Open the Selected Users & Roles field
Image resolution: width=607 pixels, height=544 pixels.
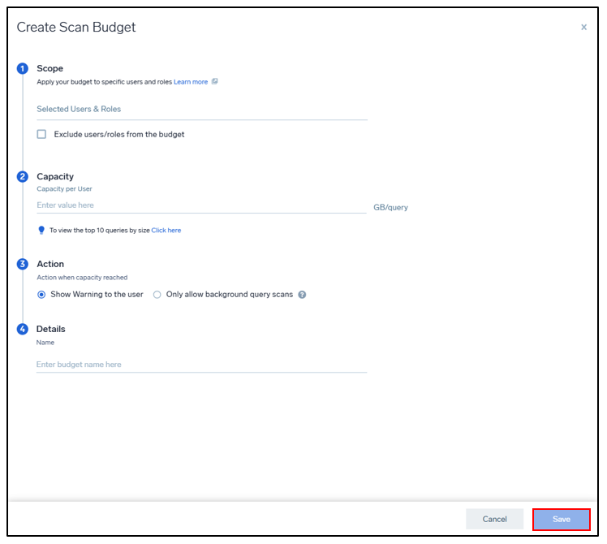pyautogui.click(x=202, y=110)
